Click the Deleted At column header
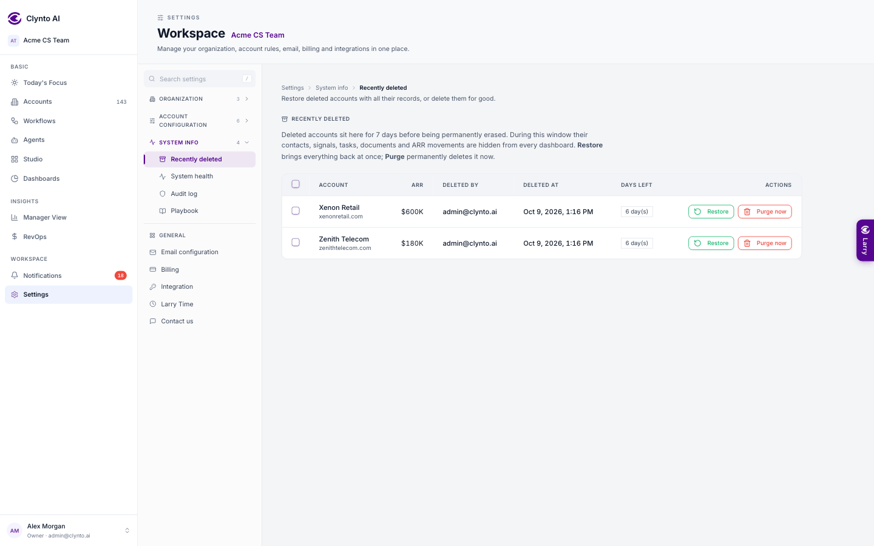This screenshot has height=546, width=874. pyautogui.click(x=541, y=185)
